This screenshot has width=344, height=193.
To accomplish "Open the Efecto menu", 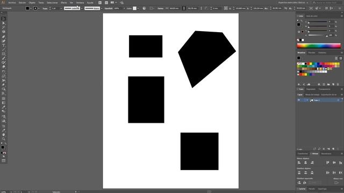I will [64, 3].
